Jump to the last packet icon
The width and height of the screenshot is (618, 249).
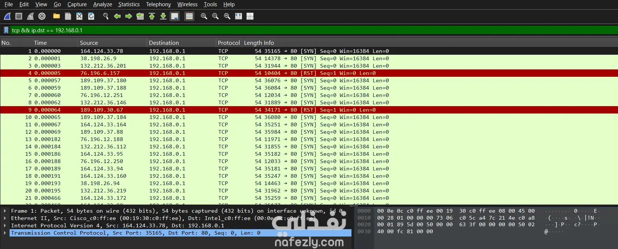click(x=163, y=16)
